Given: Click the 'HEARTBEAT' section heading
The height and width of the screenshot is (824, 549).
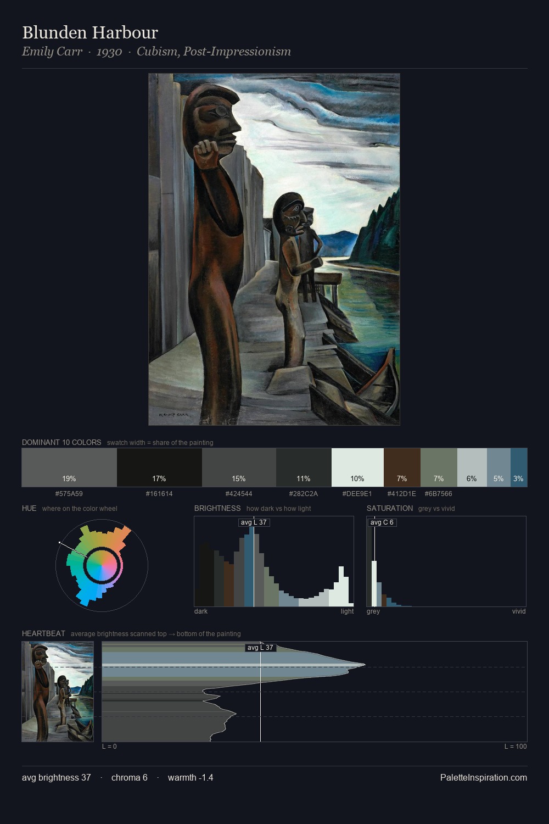Looking at the screenshot, I should pos(43,633).
